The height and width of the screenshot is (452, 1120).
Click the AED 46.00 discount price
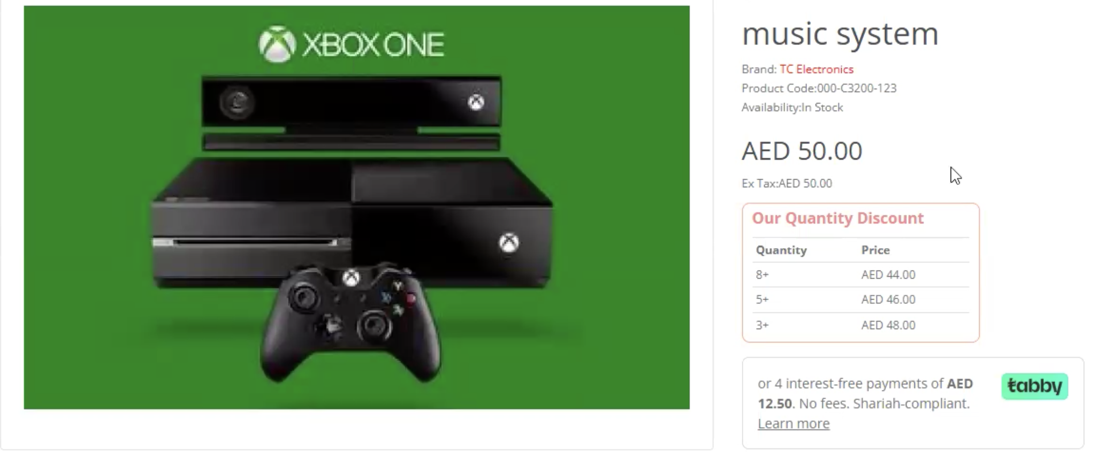[888, 300]
